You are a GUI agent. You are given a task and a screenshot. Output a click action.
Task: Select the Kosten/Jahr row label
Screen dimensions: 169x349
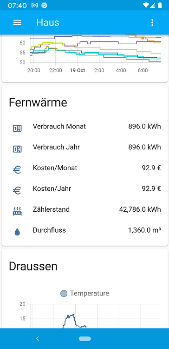click(52, 189)
